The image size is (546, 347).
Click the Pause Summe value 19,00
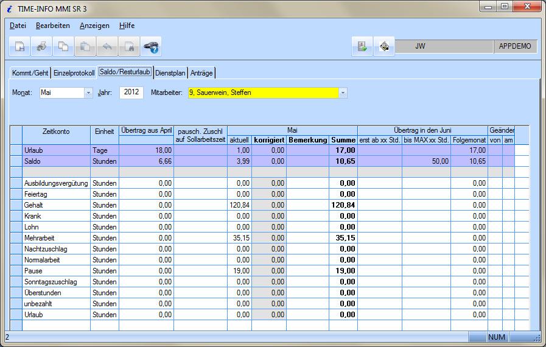coord(343,271)
